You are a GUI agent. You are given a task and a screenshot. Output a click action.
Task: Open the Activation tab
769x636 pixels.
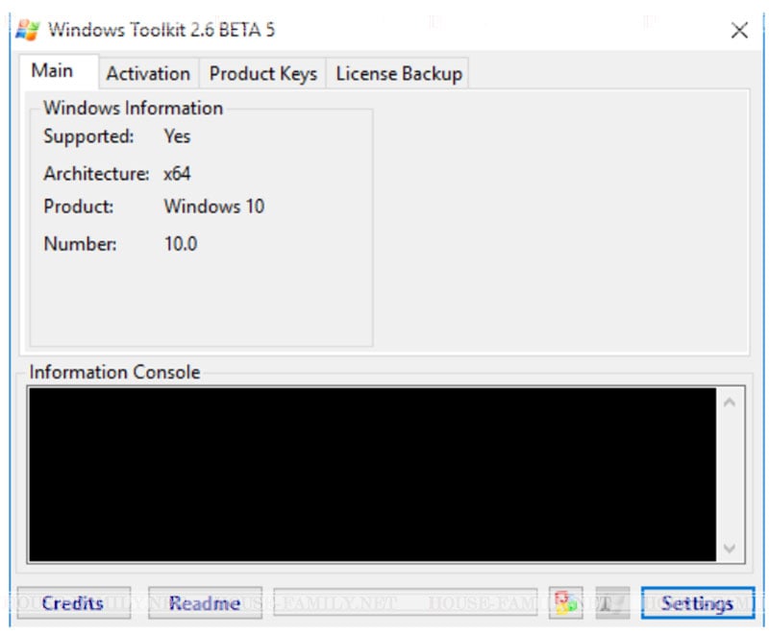tap(149, 74)
